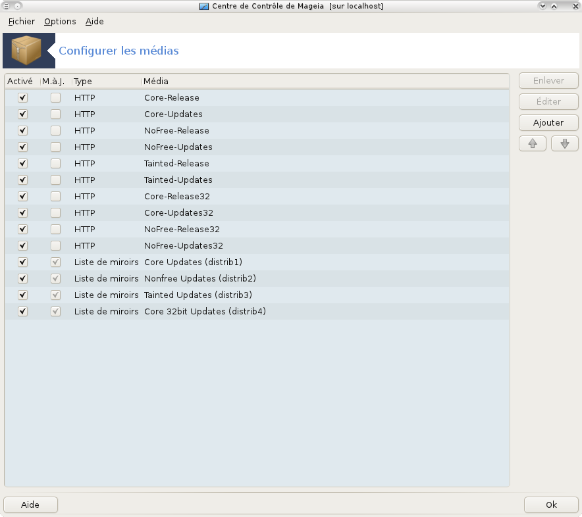Click the Type column header
This screenshot has height=517, width=582.
(107, 81)
